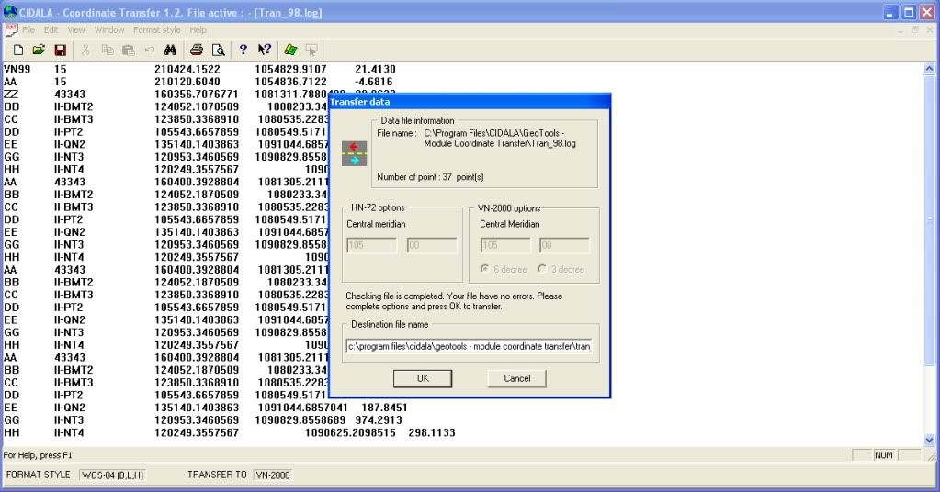This screenshot has height=492, width=940.
Task: Click the green coordinate transfer icon
Action: tap(290, 50)
